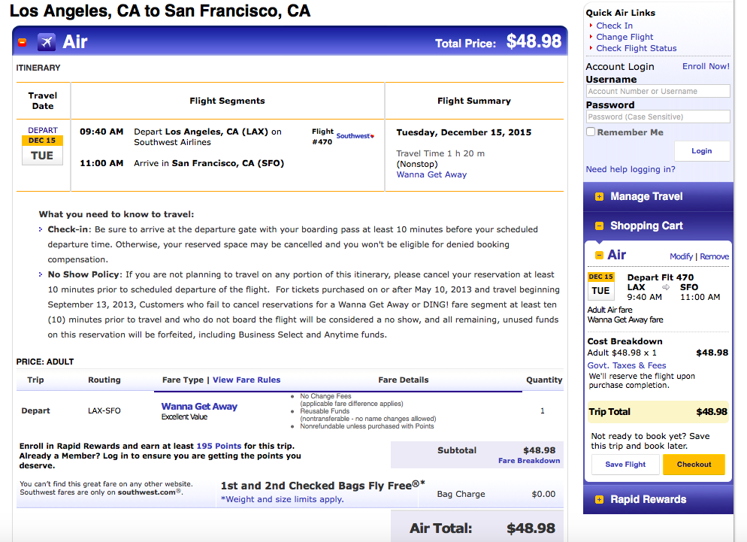Viewport: 747px width, 542px height.
Task: Collapse the Air itinerary section minus icon
Action: tap(22, 42)
